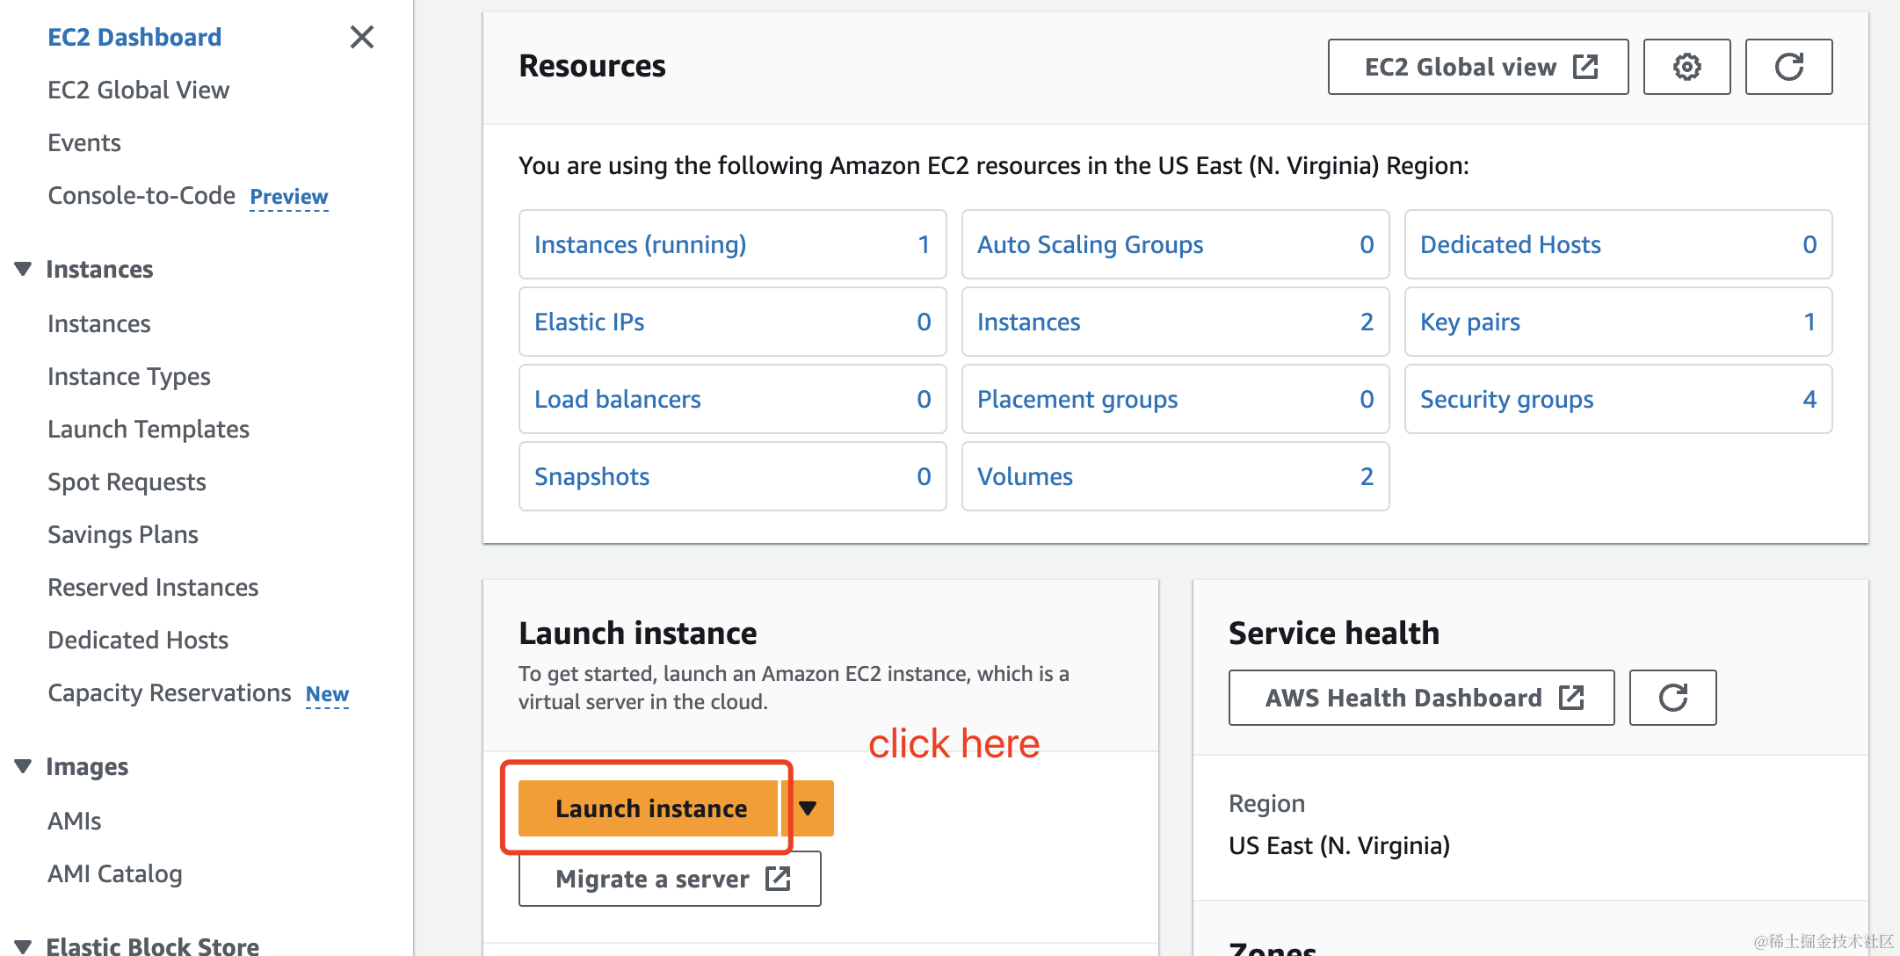Screen dimensions: 1900x956
Task: Click the Console-to-Code Preview badge
Action: click(289, 197)
